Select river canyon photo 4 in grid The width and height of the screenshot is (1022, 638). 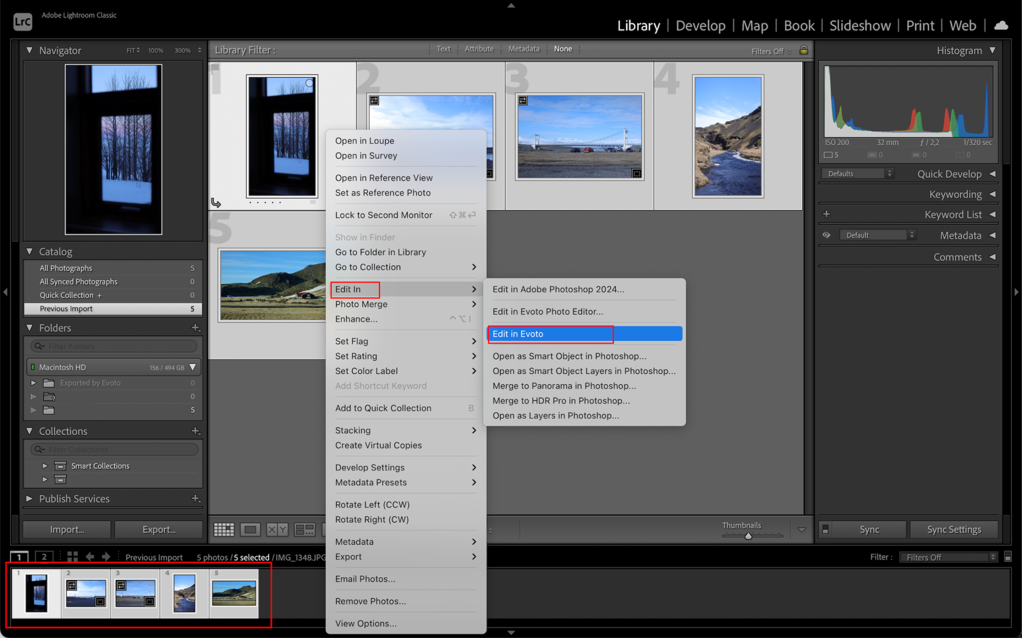pyautogui.click(x=728, y=136)
